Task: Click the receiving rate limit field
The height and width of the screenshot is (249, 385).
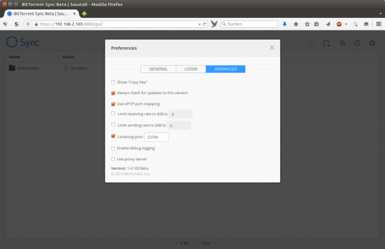Action: click(x=181, y=115)
